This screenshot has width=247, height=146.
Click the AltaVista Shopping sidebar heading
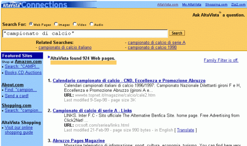pos(21,123)
